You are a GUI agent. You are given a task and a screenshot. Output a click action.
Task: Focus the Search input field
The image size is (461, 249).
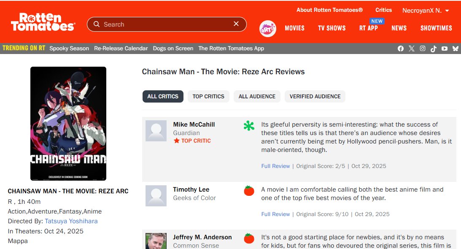point(167,24)
